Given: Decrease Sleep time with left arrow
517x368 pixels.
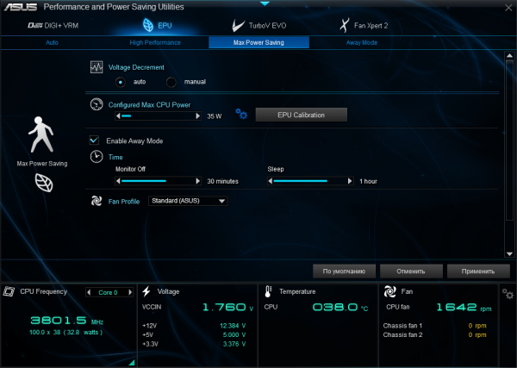Looking at the screenshot, I should pos(271,181).
